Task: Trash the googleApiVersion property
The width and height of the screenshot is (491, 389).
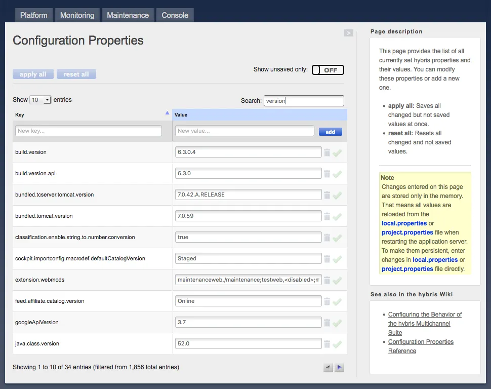Action: [x=327, y=323]
